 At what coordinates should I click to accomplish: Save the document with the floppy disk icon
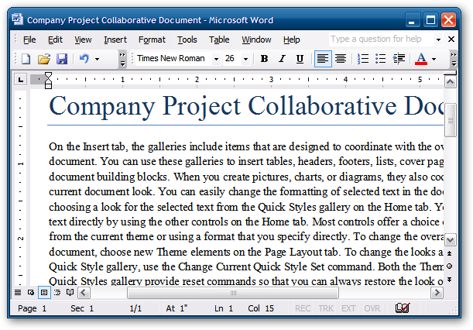pos(62,59)
